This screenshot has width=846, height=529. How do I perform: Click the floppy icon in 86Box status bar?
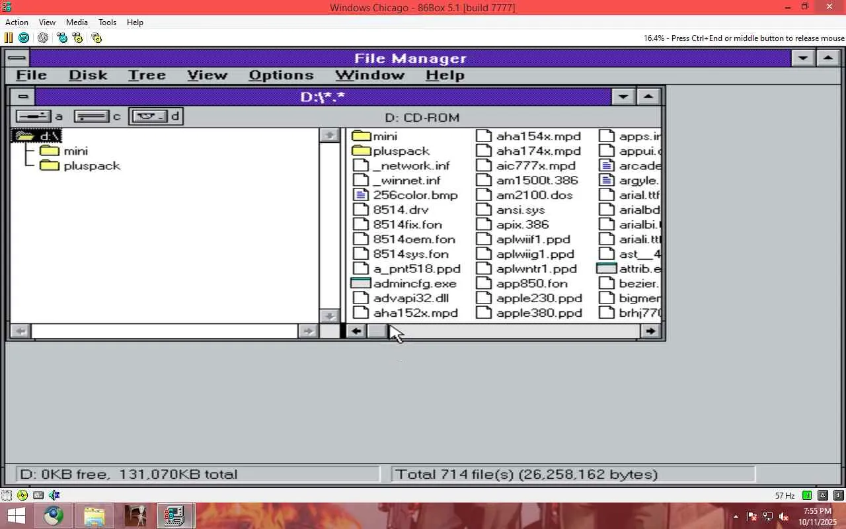coord(7,495)
